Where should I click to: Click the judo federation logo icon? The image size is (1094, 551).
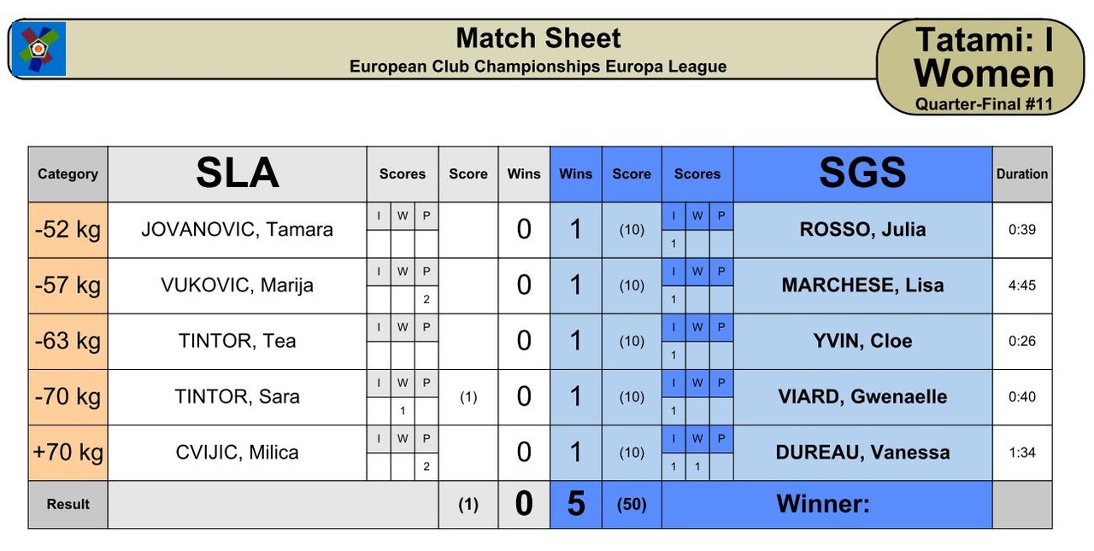pyautogui.click(x=39, y=50)
